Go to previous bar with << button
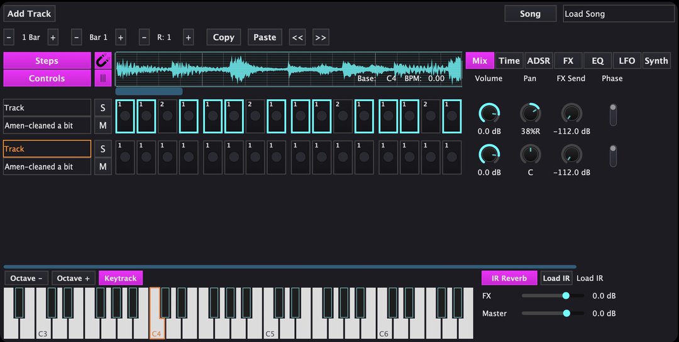The image size is (679, 342). 297,38
